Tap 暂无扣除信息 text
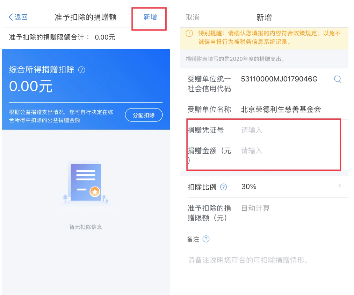 [x=86, y=227]
